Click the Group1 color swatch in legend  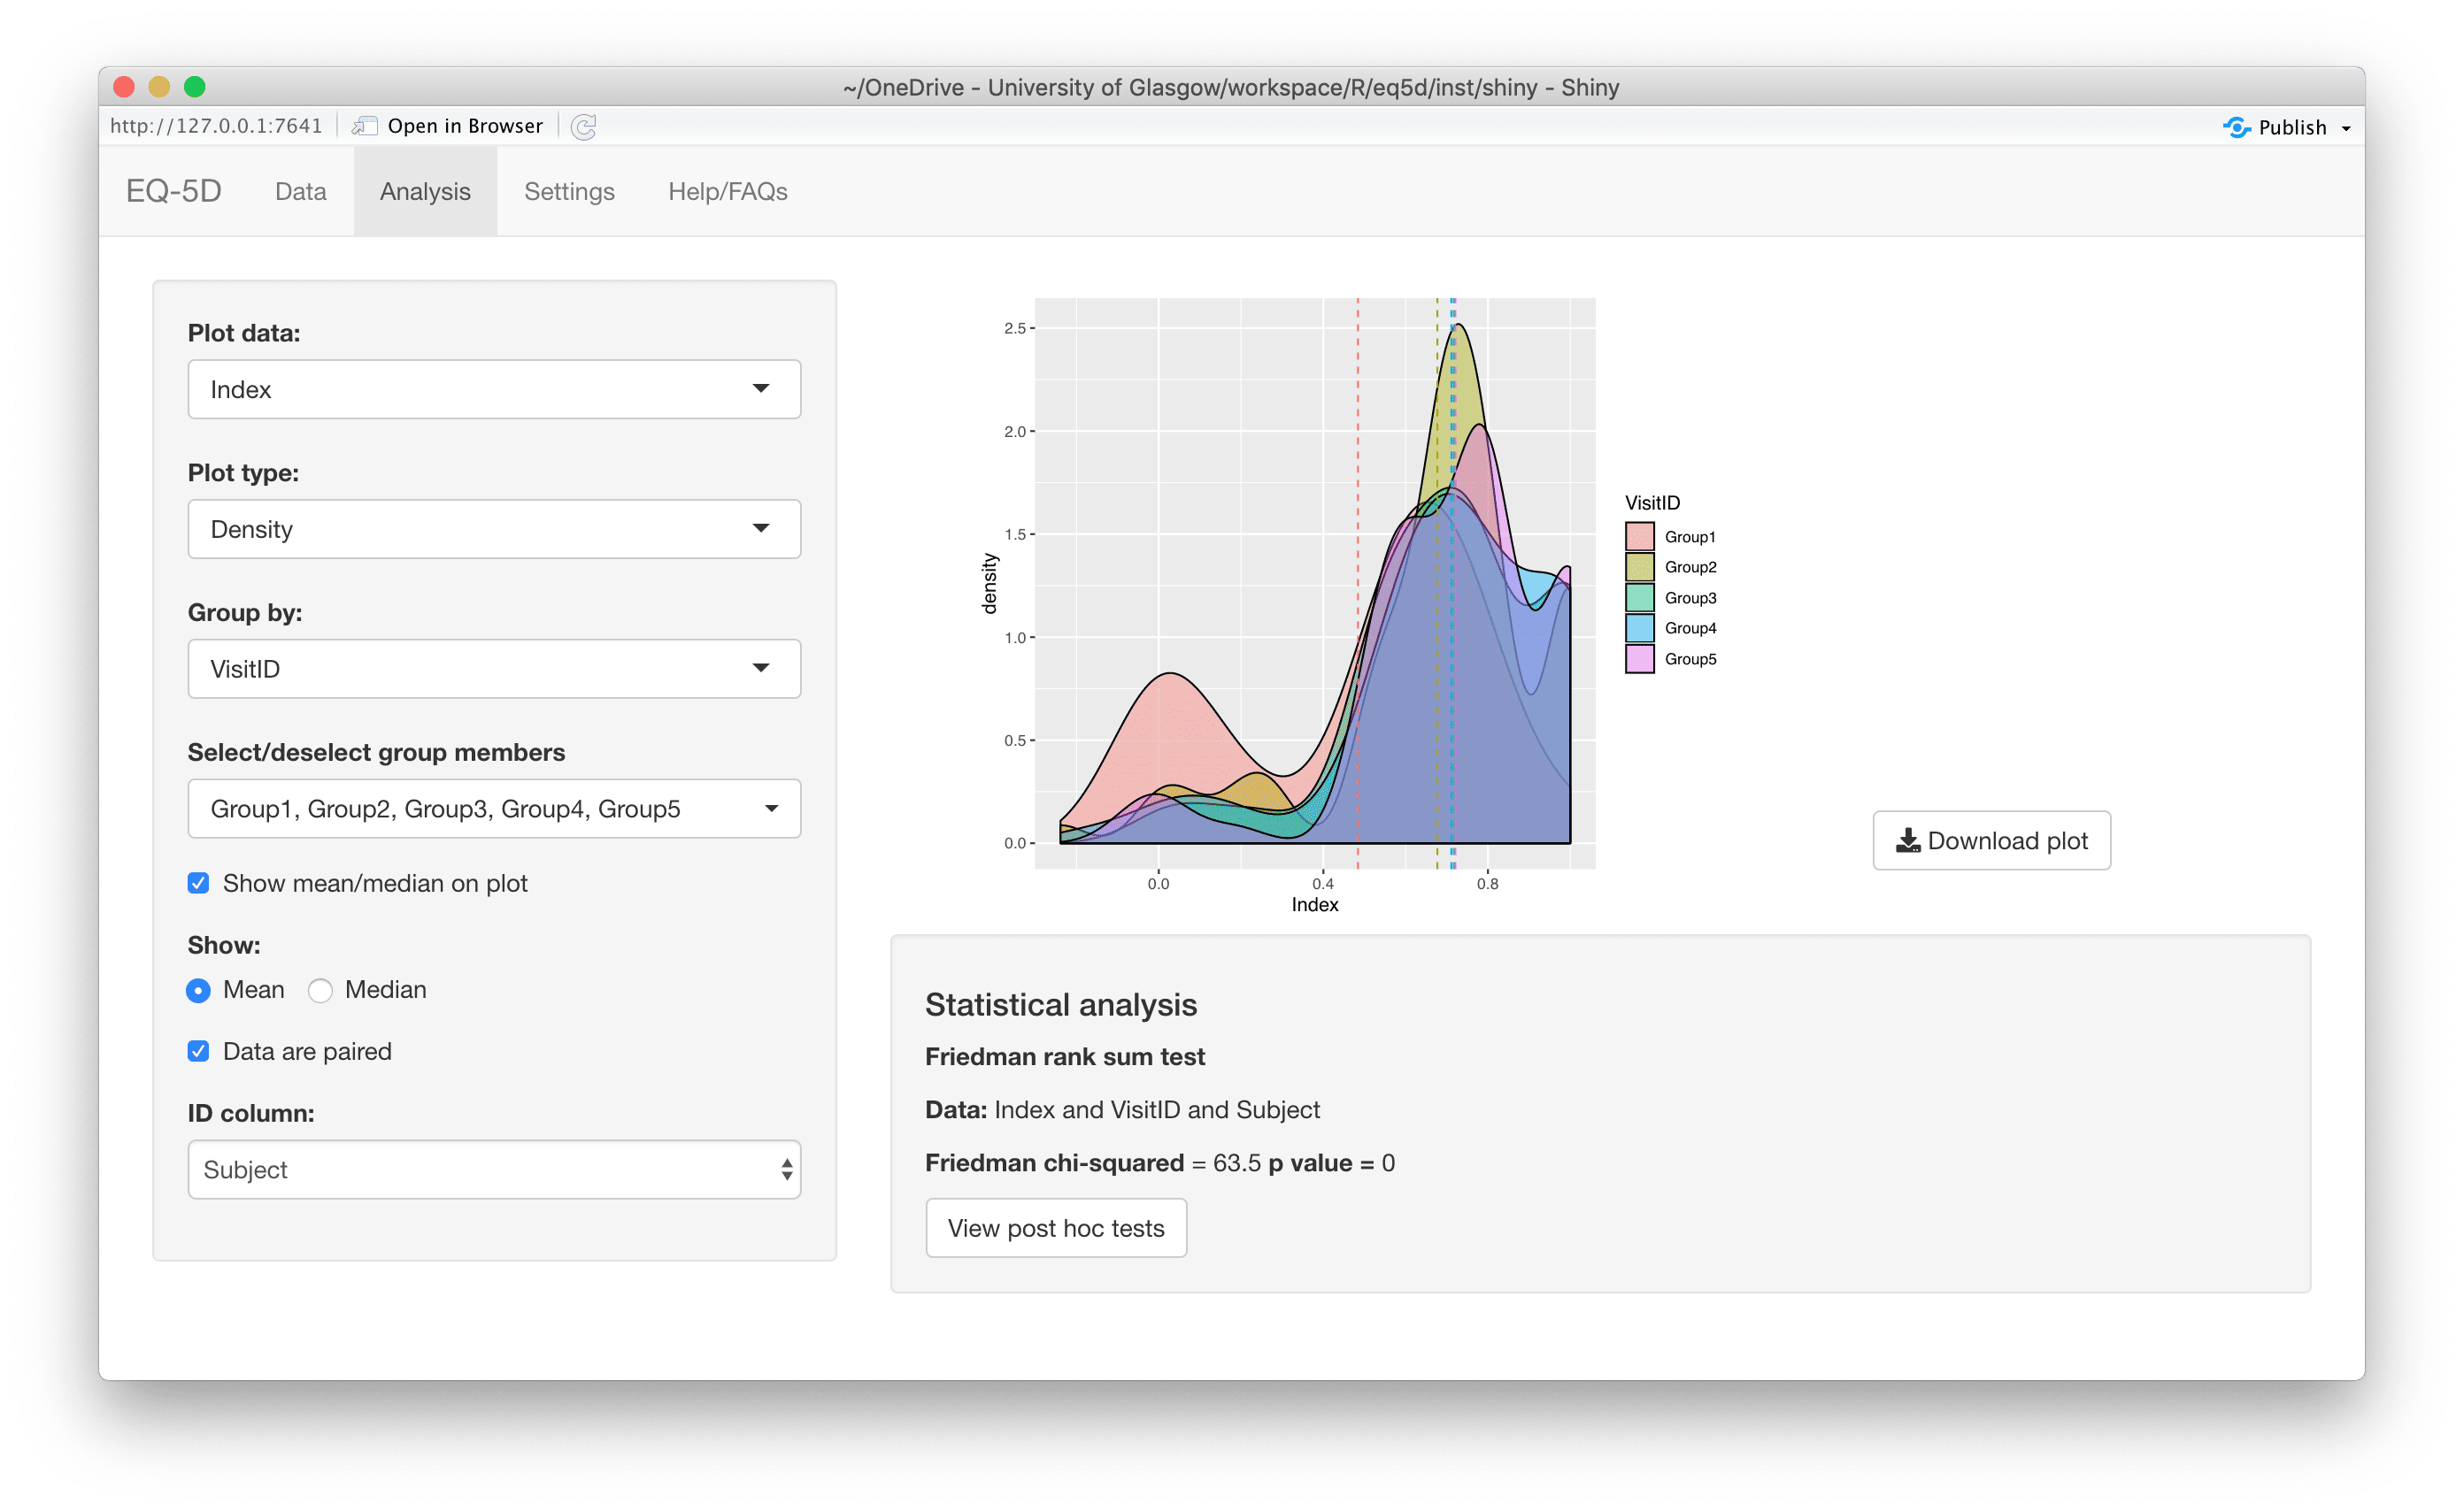(1636, 534)
